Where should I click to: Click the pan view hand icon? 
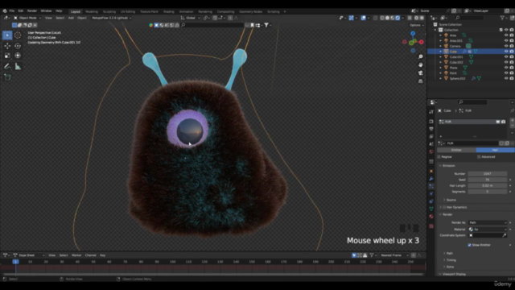(420, 64)
